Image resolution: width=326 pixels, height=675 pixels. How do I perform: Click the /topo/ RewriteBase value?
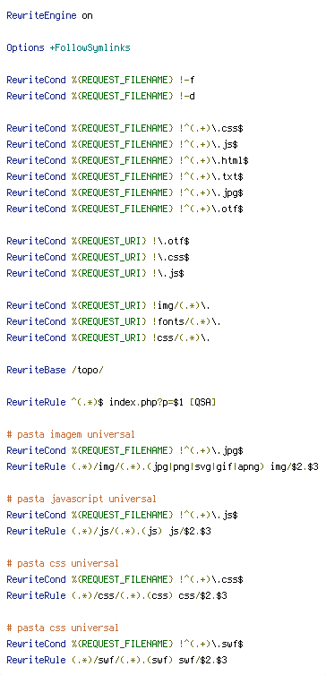tap(88, 371)
